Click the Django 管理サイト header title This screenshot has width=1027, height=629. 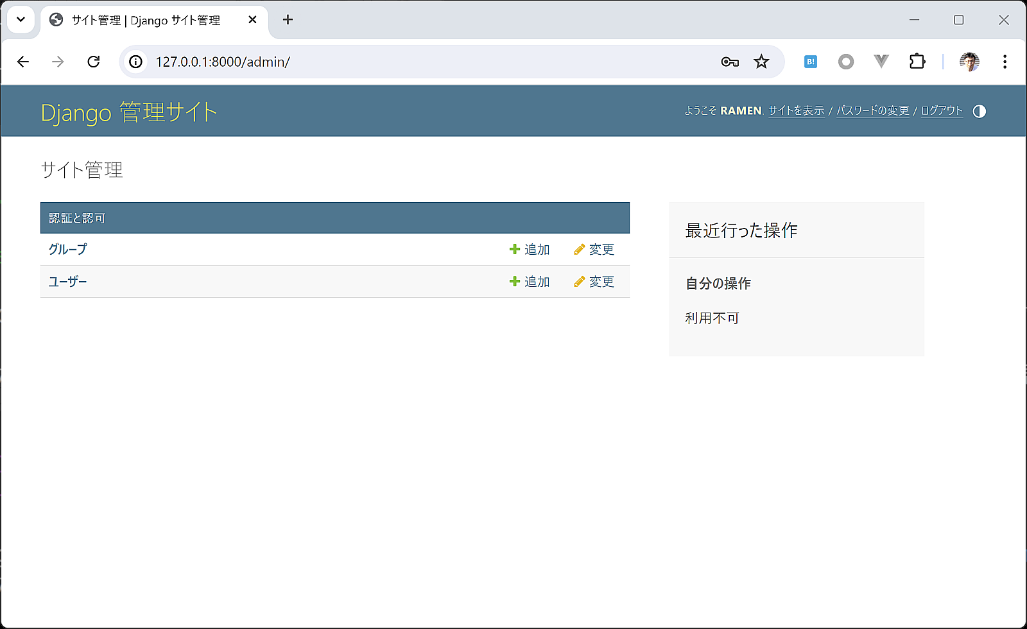pos(129,112)
